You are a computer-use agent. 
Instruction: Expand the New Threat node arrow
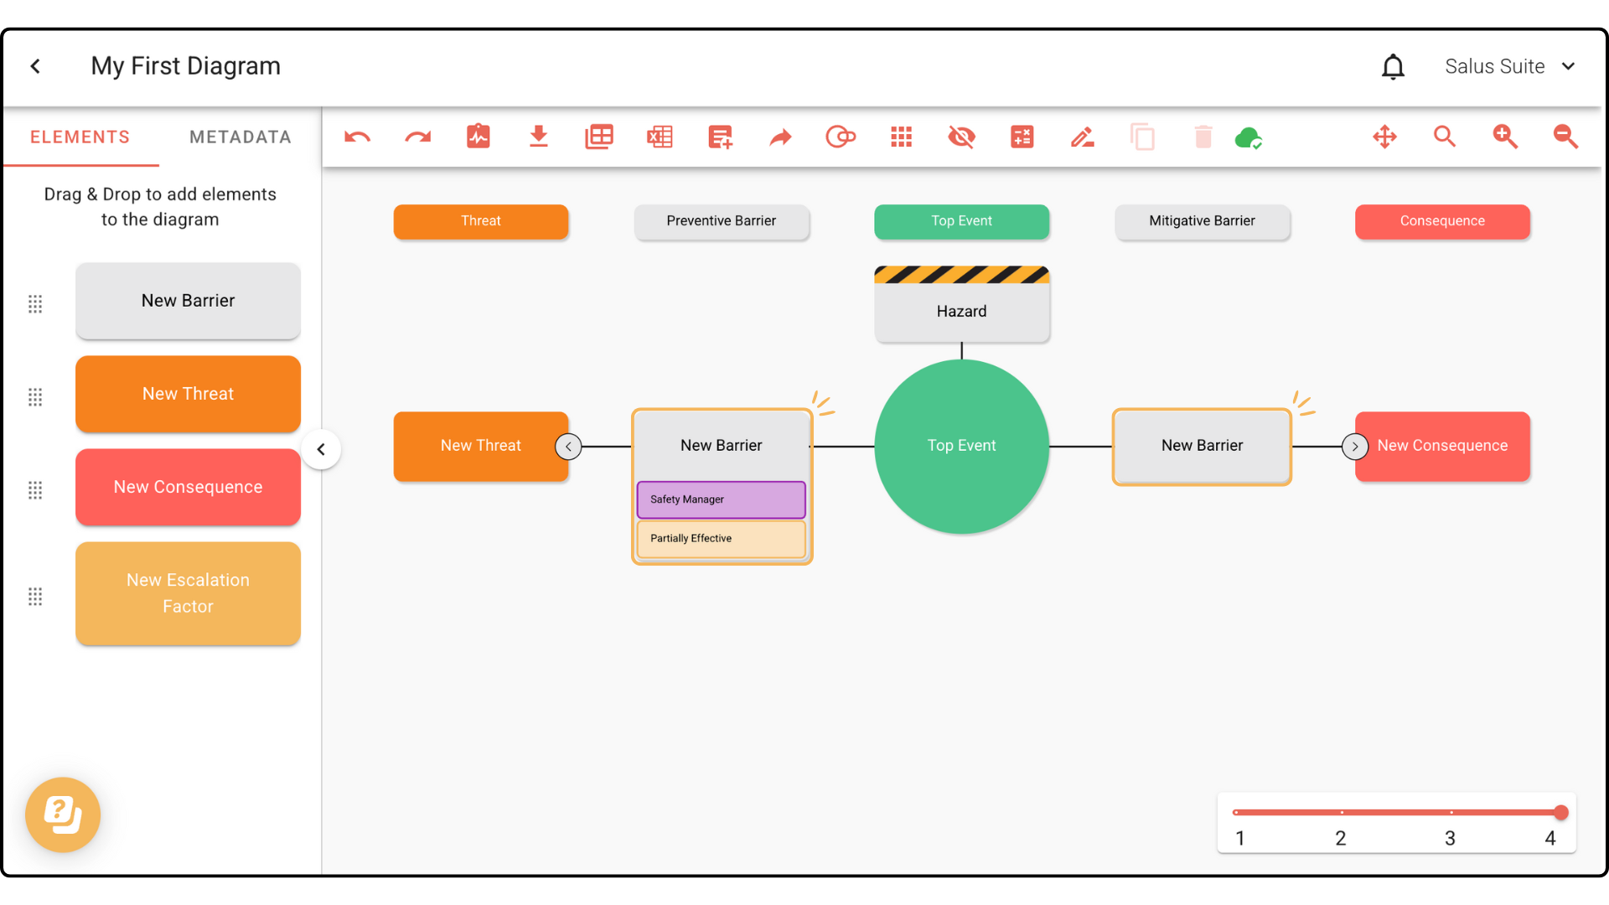click(x=568, y=447)
